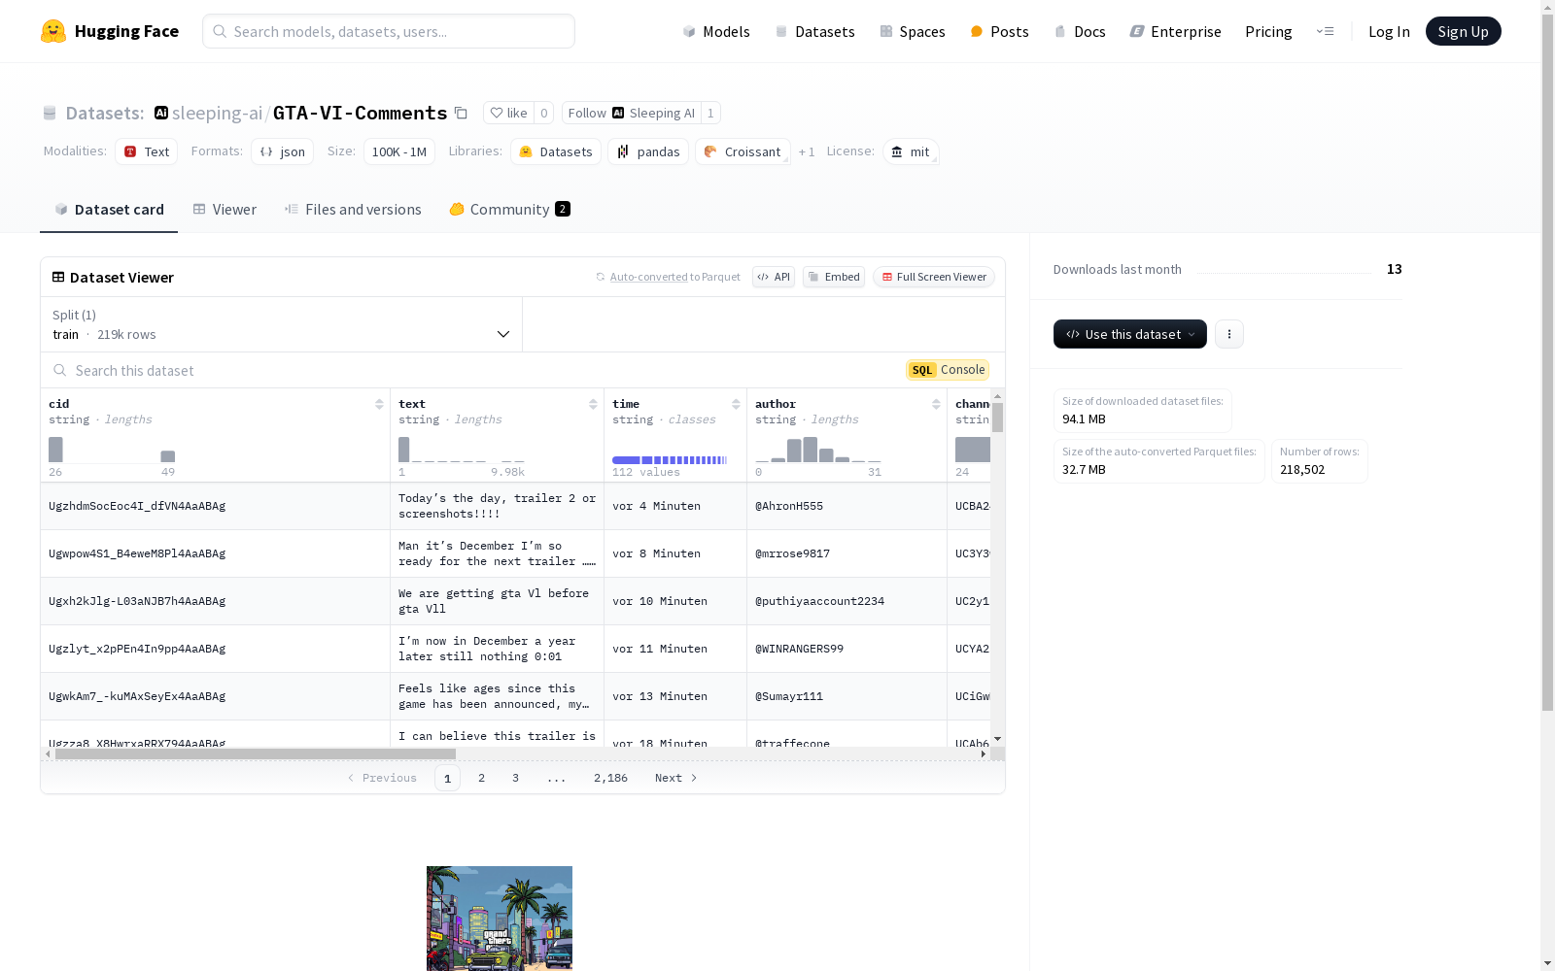Select the json format tag

pyautogui.click(x=282, y=151)
